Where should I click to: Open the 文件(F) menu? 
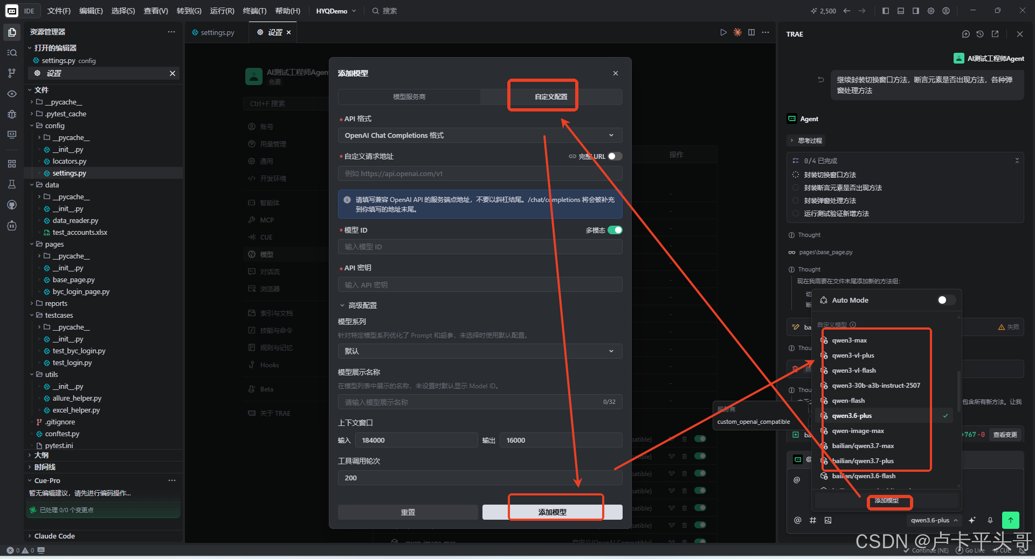(59, 11)
